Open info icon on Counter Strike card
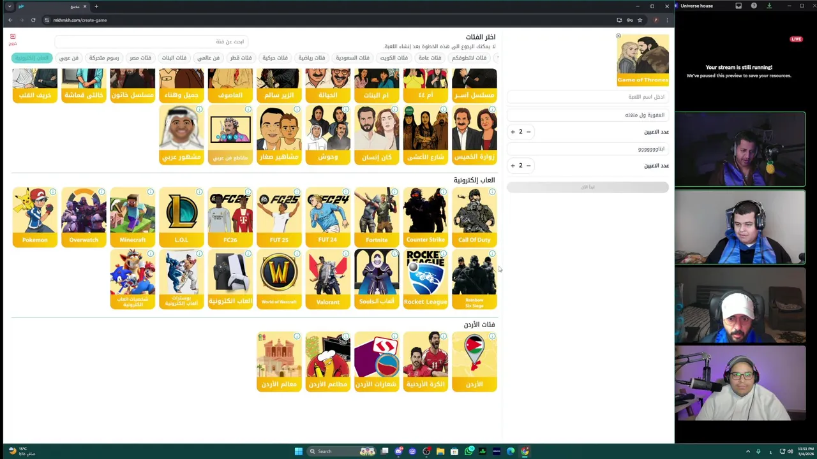 tap(444, 192)
